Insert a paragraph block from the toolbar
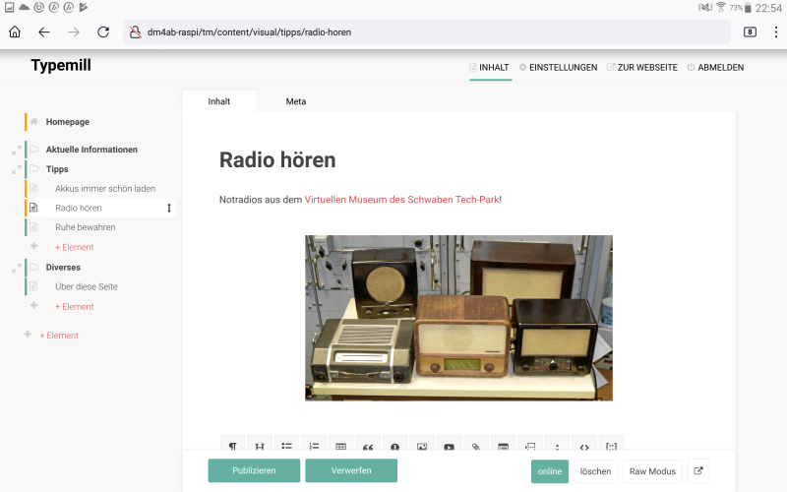Image resolution: width=787 pixels, height=492 pixels. (x=232, y=445)
